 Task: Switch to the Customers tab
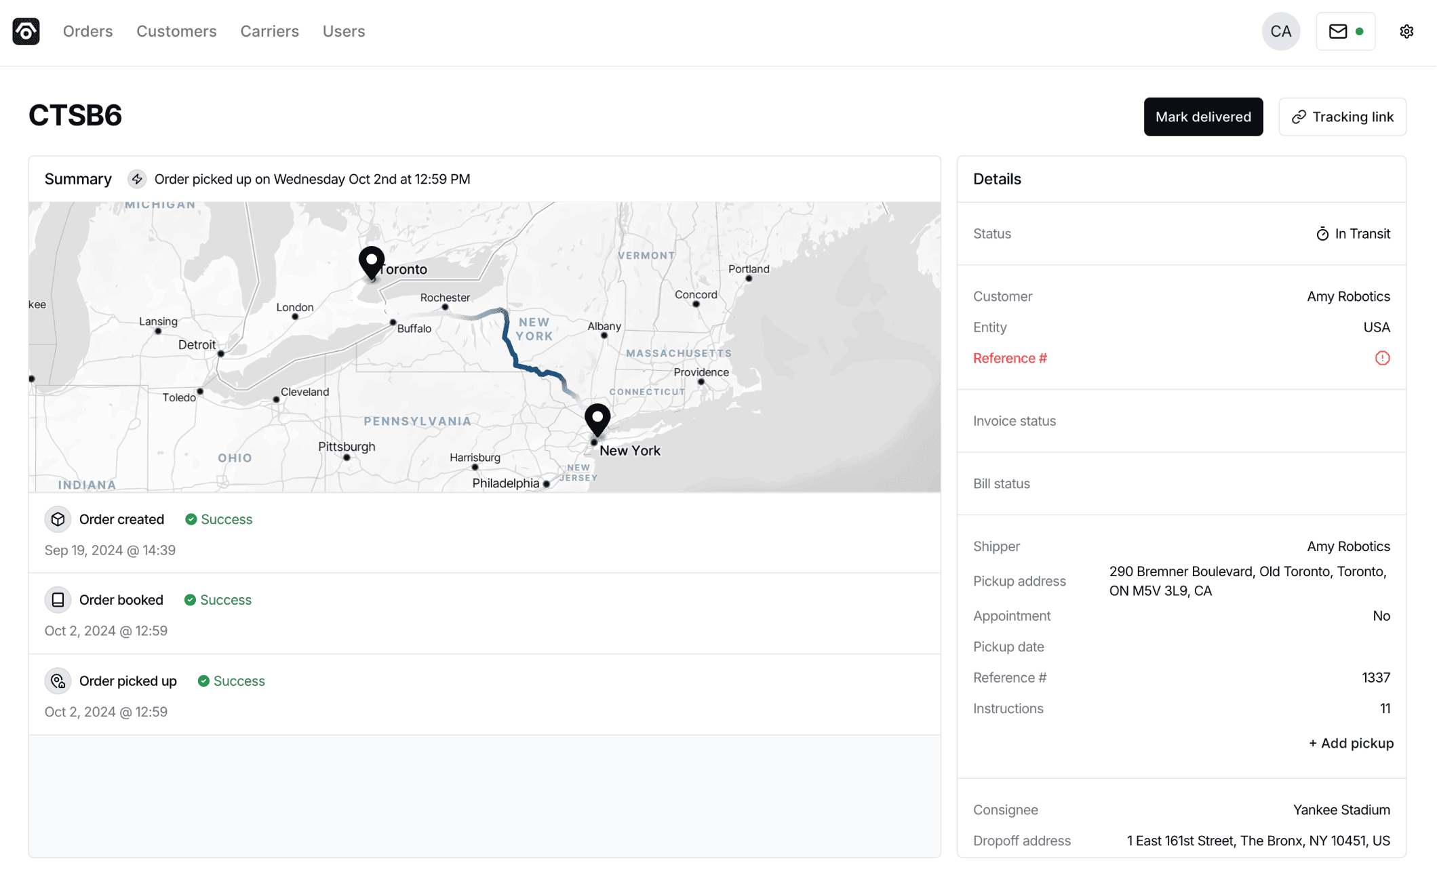coord(176,31)
